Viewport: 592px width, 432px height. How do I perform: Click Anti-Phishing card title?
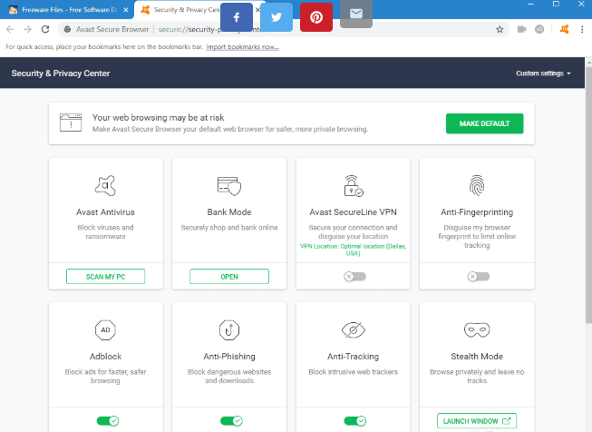point(229,357)
